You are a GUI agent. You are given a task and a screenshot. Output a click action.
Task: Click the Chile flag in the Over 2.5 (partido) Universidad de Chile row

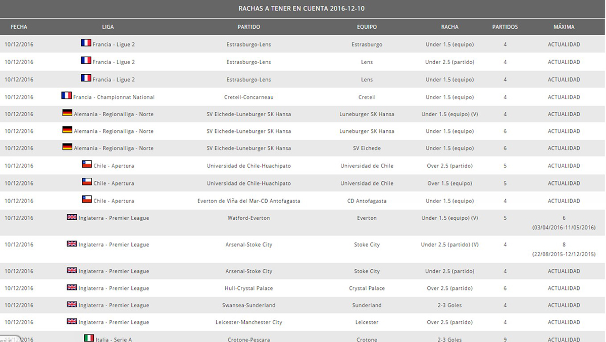pyautogui.click(x=87, y=164)
